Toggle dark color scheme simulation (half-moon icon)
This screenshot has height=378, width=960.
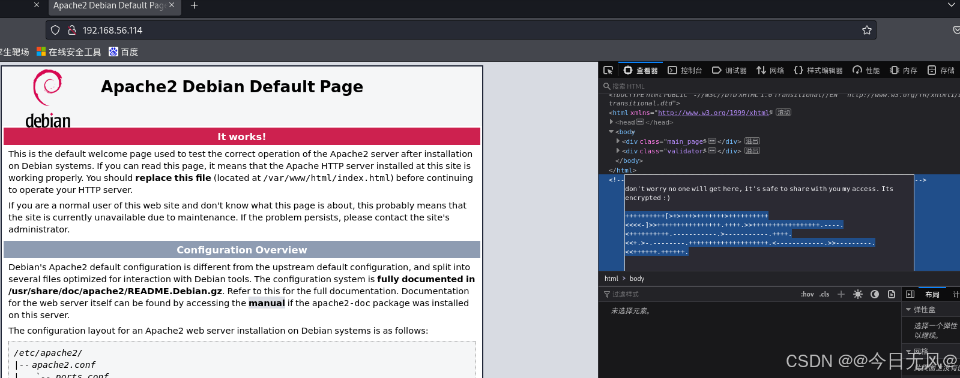point(875,294)
